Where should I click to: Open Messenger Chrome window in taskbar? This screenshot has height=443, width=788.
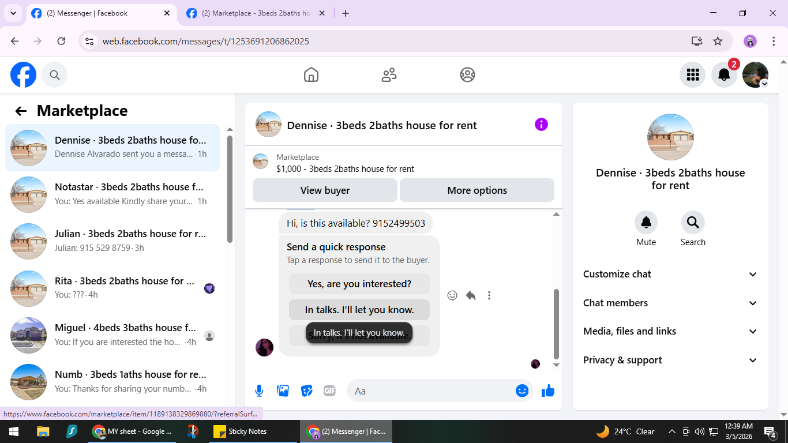(346, 431)
